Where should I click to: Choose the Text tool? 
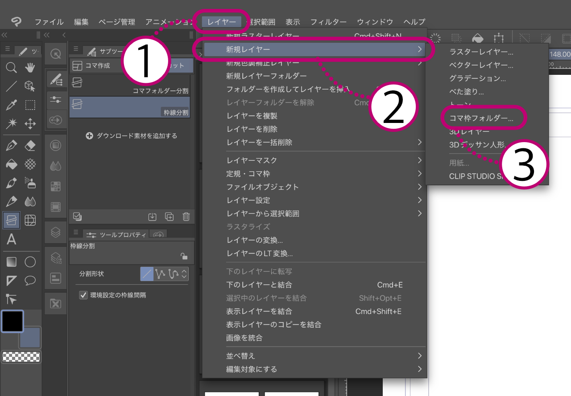(12, 240)
